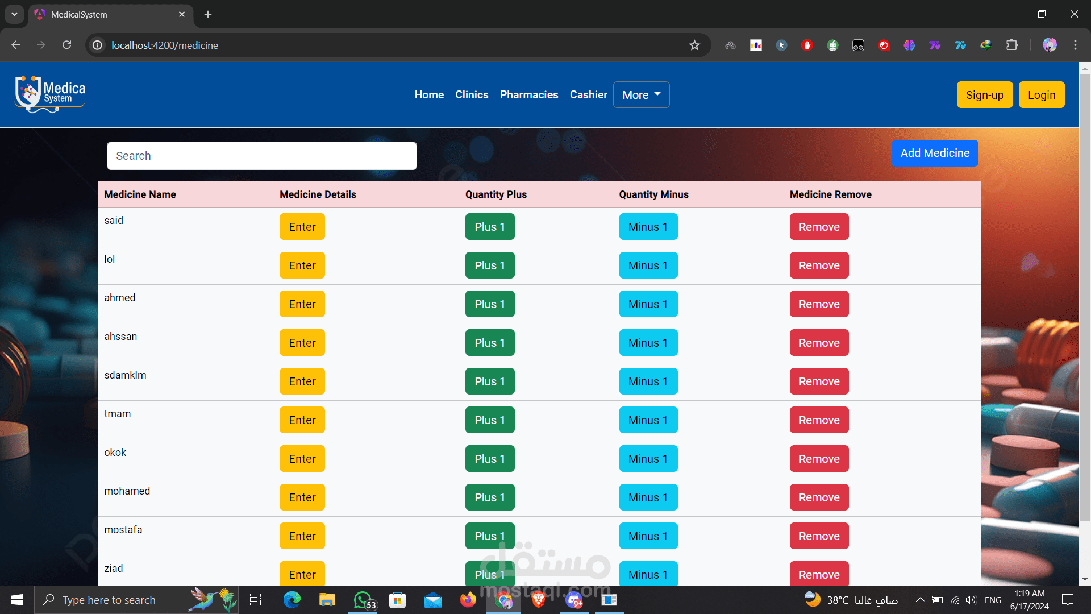Open the browser profile avatar
The width and height of the screenshot is (1091, 614).
click(x=1050, y=45)
